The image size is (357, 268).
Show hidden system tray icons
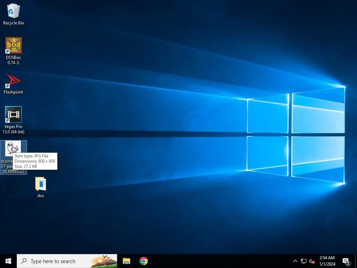pos(295,261)
